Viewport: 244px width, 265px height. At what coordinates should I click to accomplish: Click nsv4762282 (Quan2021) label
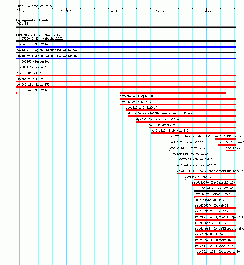coord(186,142)
